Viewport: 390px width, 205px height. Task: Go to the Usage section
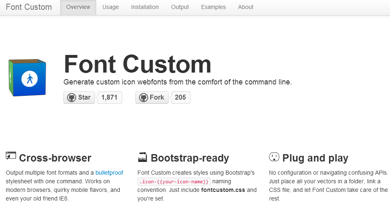(110, 7)
